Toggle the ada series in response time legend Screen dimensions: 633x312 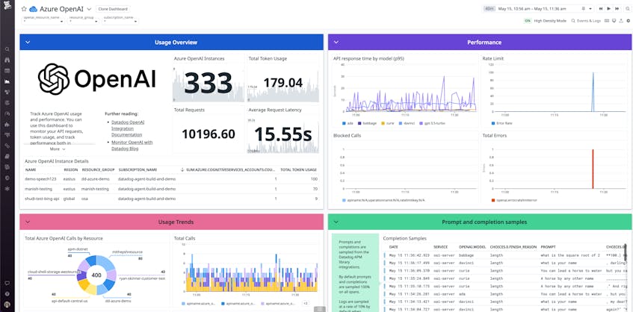[x=346, y=122]
